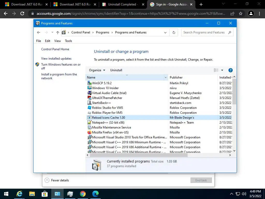Switch to the first Download .NET 6.0 tab

pos(26,4)
